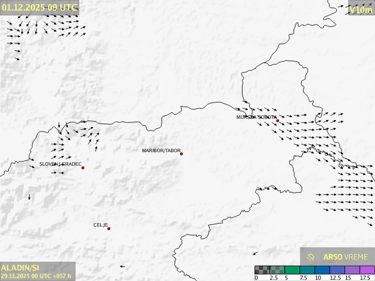Screen dimensions: 375x281
Task: Click the Slovenj Gradec red station dot
Action: (x=83, y=168)
